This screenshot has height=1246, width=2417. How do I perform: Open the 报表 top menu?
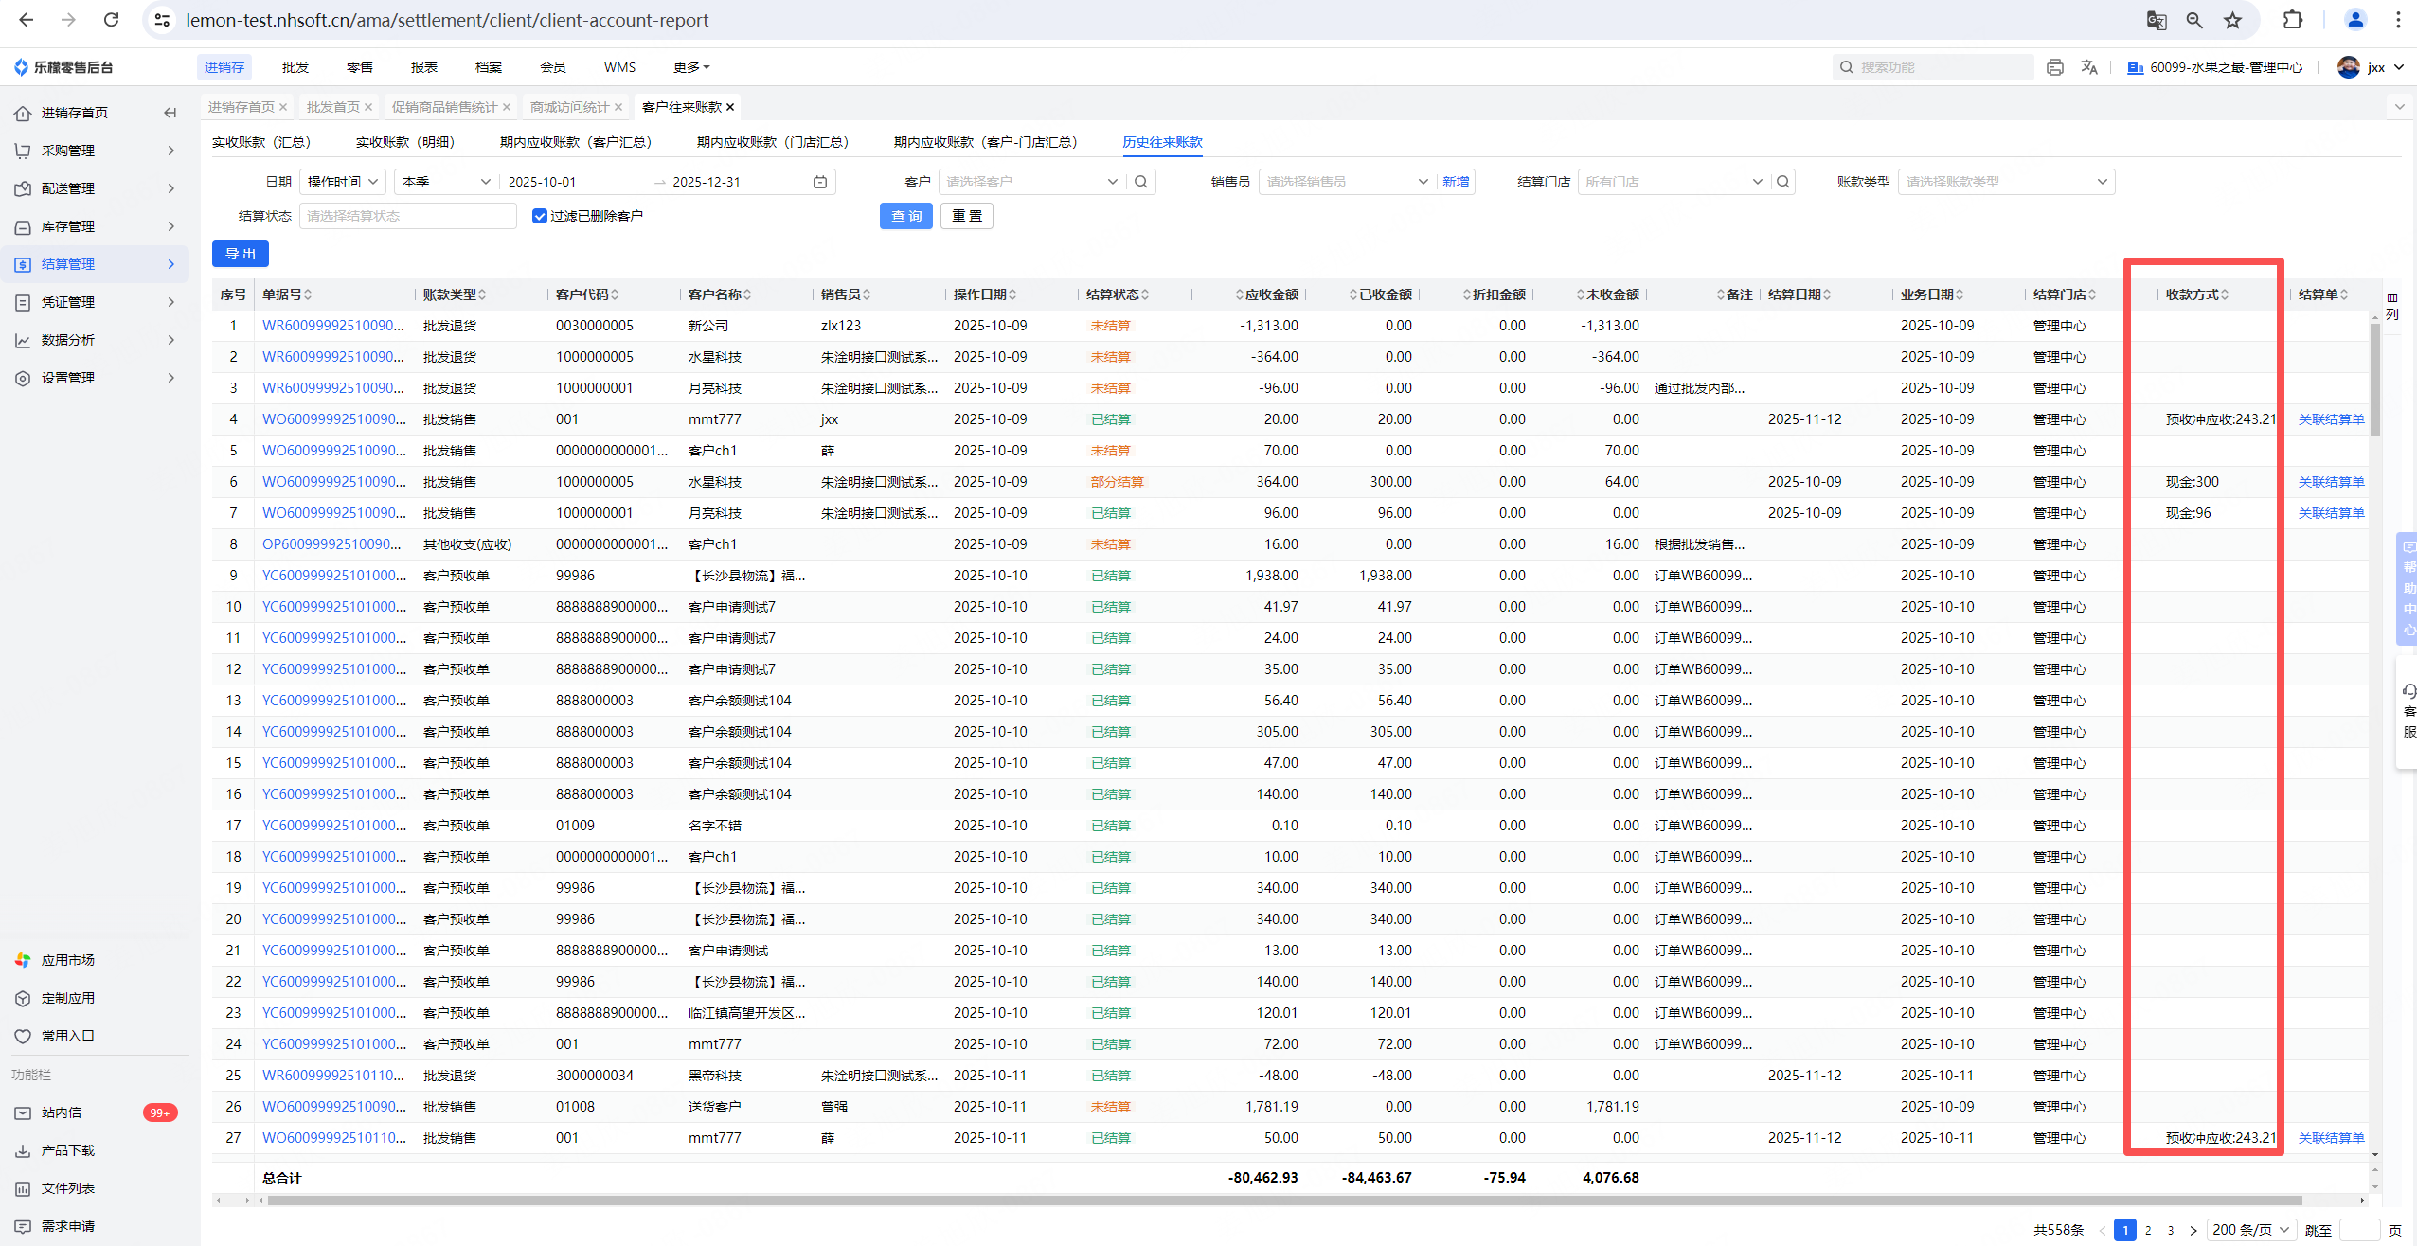423,67
